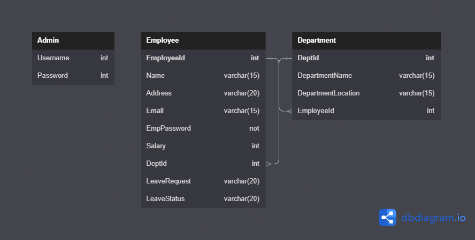The image size is (475, 240).
Task: Click the dbdiagram.io share logo icon
Action: tap(387, 218)
